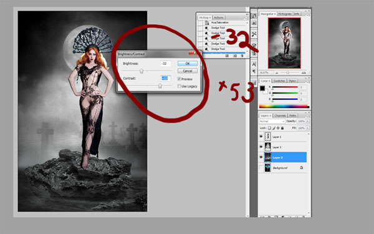374x234 pixels.
Task: Enable the Use Legacy checkbox
Action: click(x=179, y=86)
